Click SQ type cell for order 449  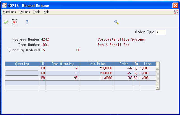pyautogui.click(x=136, y=68)
